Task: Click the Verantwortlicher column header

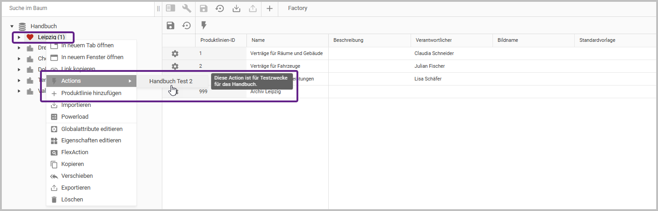Action: tap(433, 40)
